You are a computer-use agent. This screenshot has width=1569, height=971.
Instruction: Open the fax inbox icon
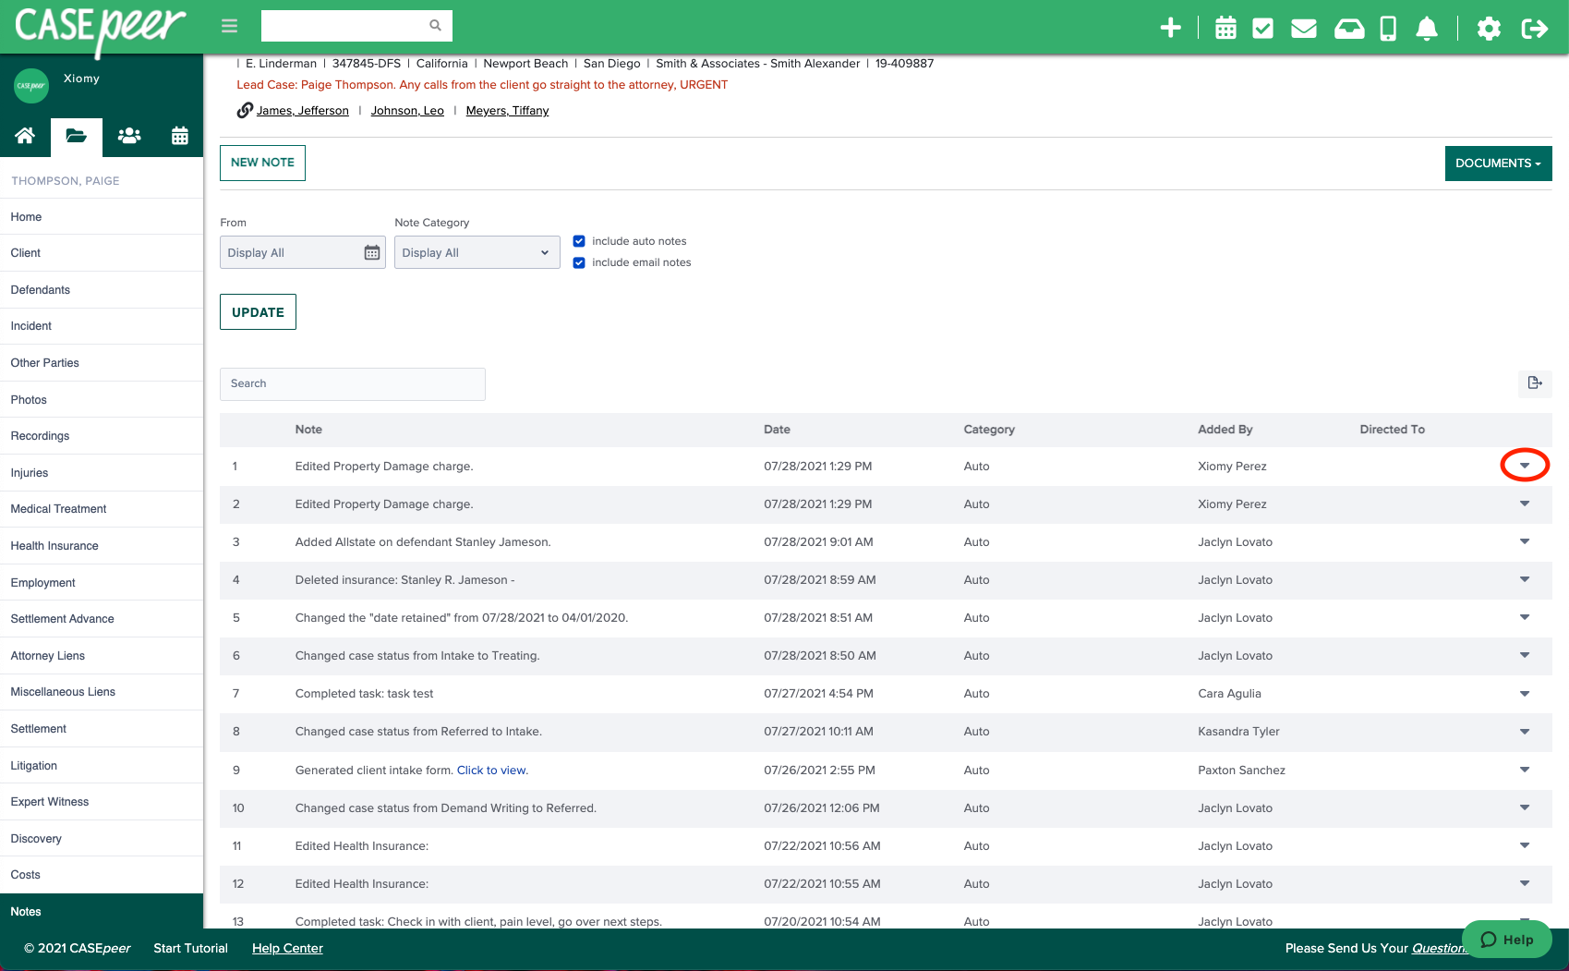point(1348,27)
